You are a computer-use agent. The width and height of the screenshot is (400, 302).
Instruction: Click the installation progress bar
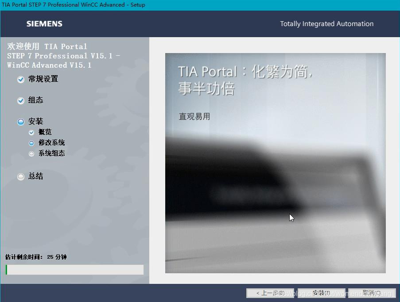pos(74,270)
